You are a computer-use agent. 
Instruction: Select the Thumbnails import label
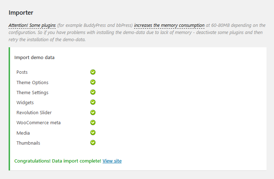28,143
